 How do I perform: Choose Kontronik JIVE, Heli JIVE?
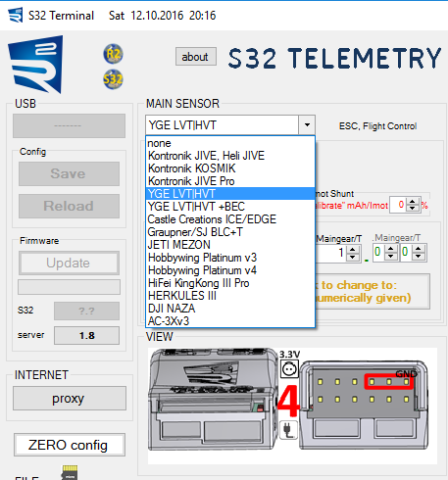tap(230, 156)
